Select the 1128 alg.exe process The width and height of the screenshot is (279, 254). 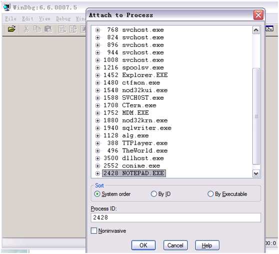click(126, 136)
